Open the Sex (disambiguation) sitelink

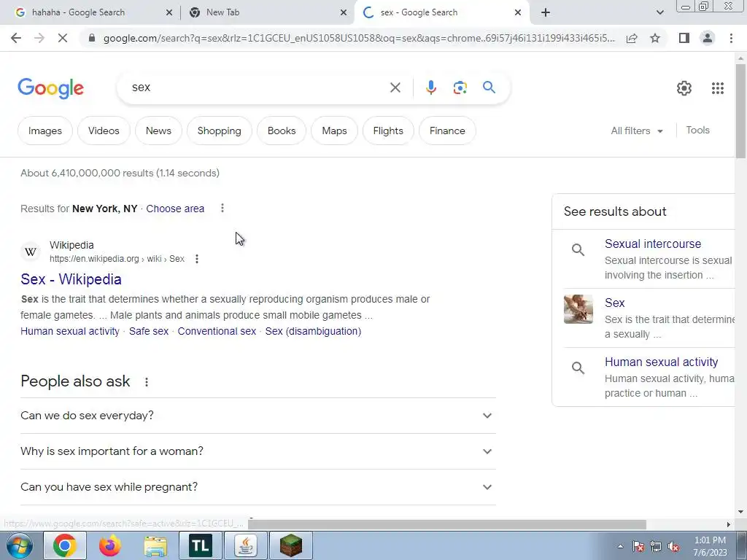pos(313,332)
